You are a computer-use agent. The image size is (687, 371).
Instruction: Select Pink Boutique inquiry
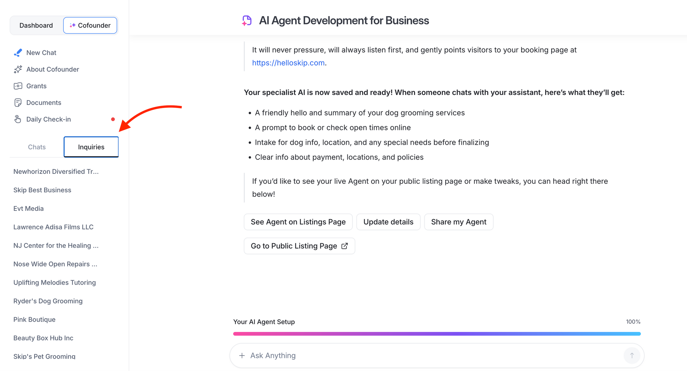[x=34, y=320]
